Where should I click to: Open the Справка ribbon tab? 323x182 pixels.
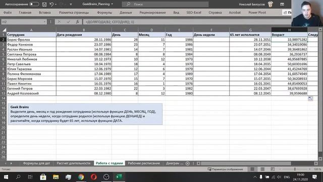click(215, 12)
